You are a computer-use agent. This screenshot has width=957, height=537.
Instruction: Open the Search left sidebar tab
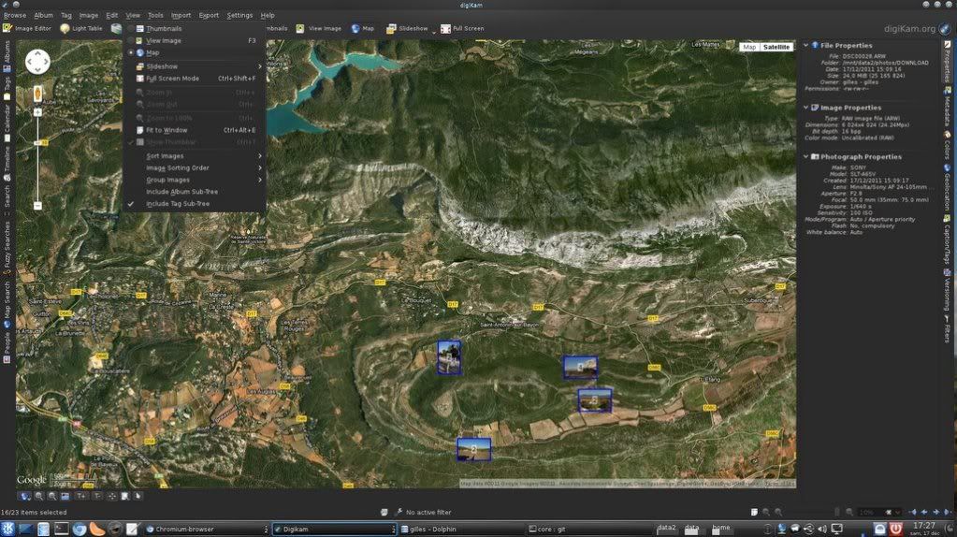[x=7, y=201]
